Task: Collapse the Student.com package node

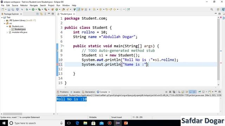Action: click(x=7, y=27)
